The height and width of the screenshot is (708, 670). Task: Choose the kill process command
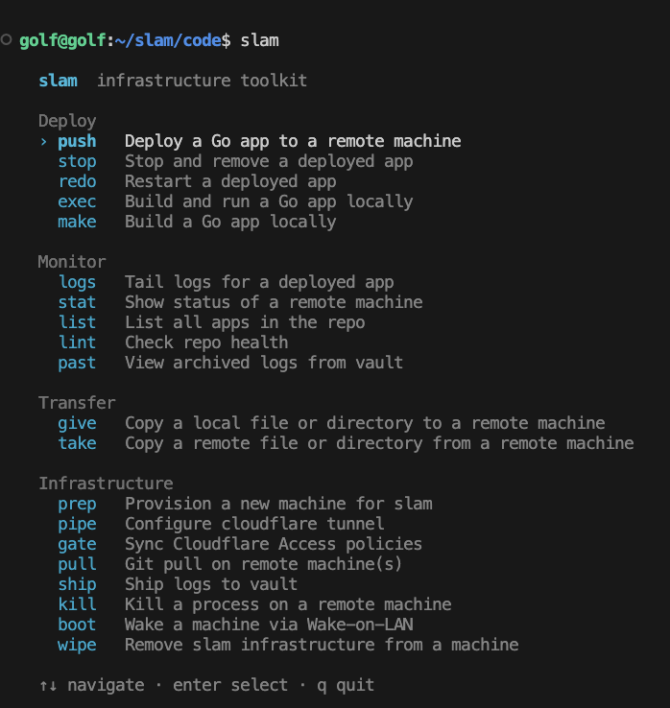click(77, 604)
